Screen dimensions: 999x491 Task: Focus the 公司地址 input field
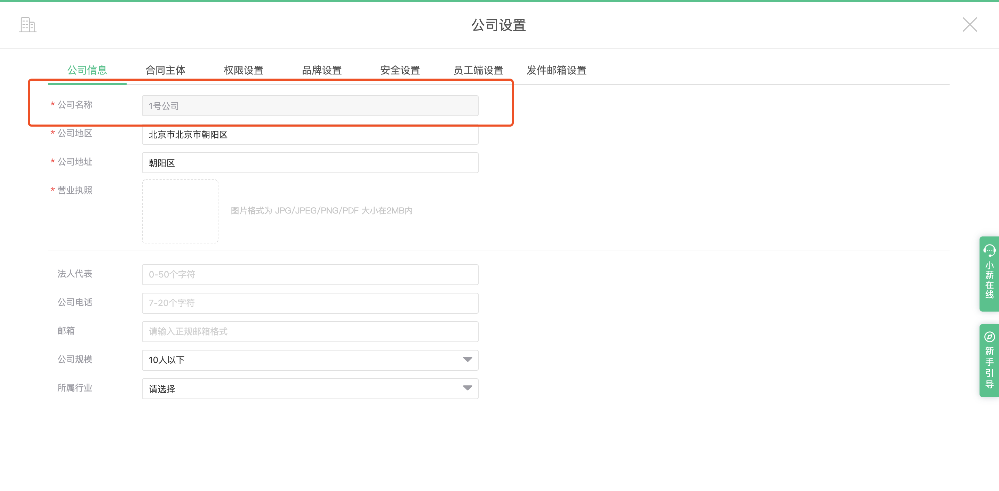tap(310, 163)
